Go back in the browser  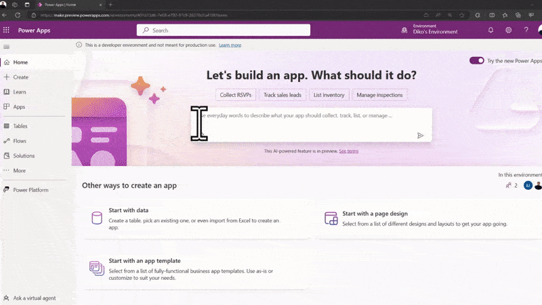coord(5,15)
